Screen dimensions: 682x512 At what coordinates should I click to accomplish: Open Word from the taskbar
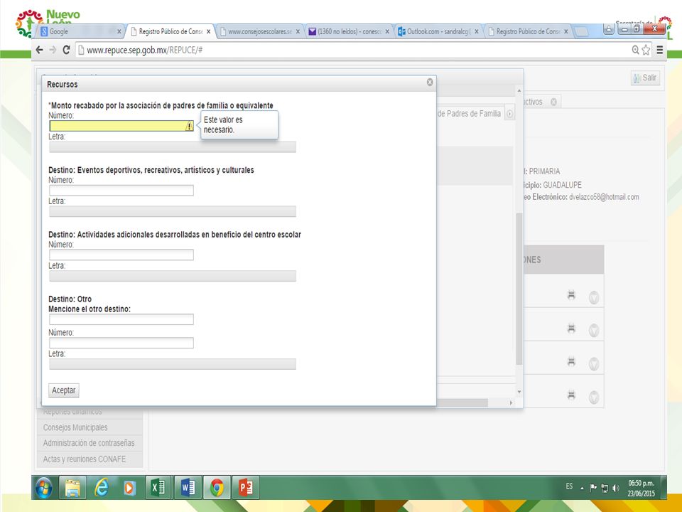pyautogui.click(x=188, y=488)
